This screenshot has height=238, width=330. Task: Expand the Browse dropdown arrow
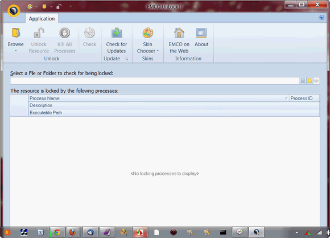coord(15,51)
